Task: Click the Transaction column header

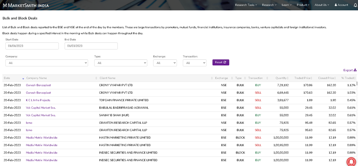Action: coord(255,78)
